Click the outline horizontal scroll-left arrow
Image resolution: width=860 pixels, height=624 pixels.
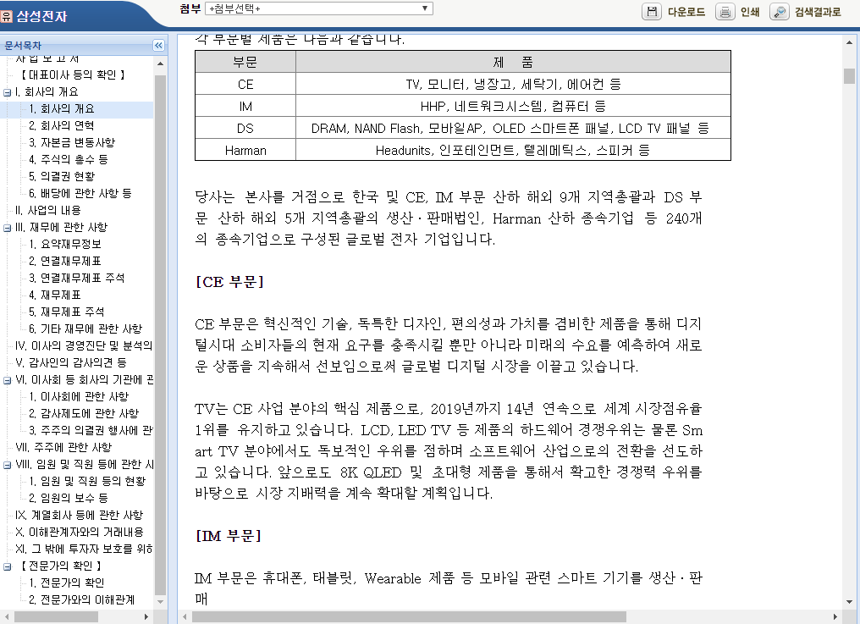[x=7, y=617]
